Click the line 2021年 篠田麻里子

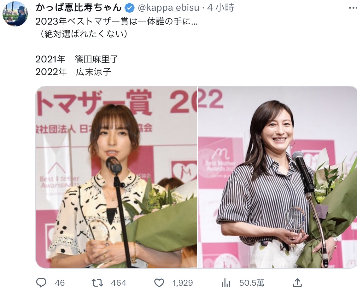[77, 59]
